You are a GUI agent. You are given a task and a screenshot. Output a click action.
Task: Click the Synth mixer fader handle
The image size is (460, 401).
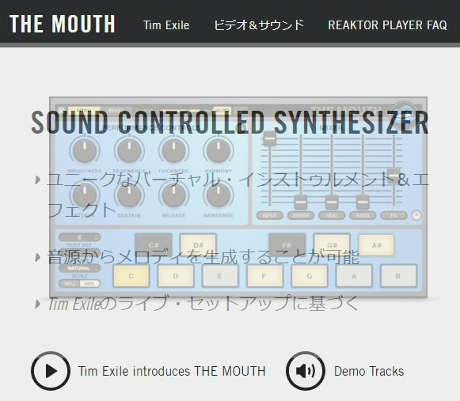300,202
